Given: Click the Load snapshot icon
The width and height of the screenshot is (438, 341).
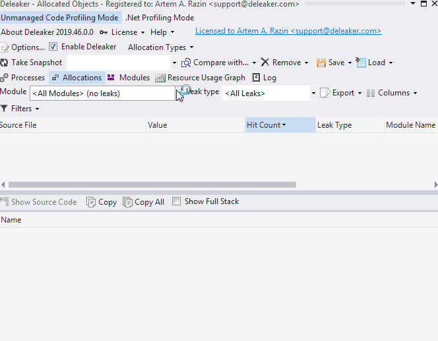Looking at the screenshot, I should tap(361, 62).
